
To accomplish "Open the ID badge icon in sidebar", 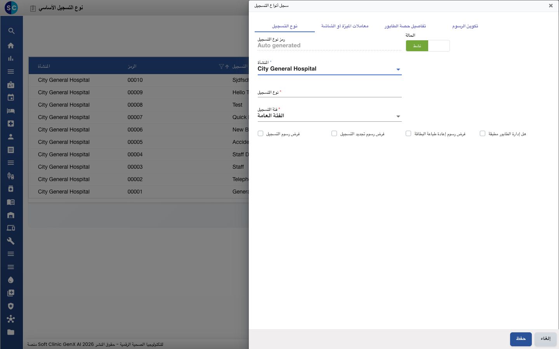I will point(11,85).
